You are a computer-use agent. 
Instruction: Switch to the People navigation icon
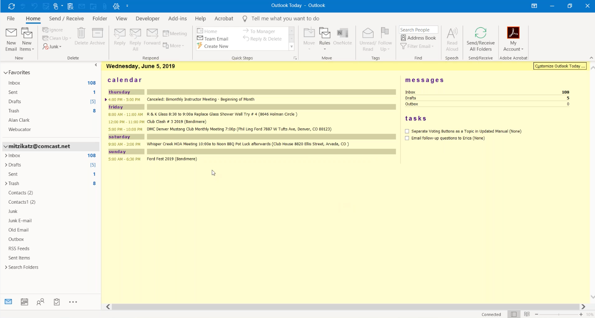click(x=40, y=302)
